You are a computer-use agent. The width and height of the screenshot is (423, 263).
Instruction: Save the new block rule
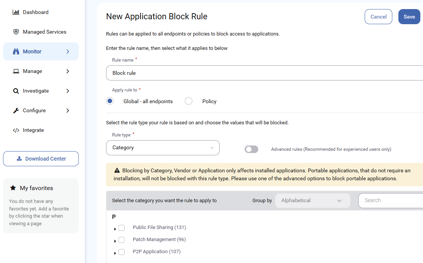(x=409, y=17)
